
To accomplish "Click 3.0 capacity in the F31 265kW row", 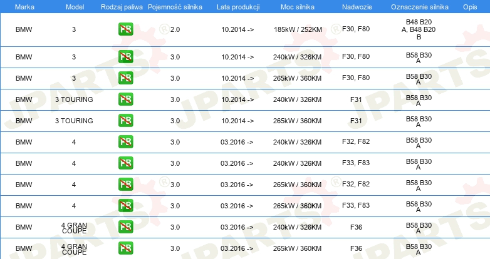I will [175, 121].
